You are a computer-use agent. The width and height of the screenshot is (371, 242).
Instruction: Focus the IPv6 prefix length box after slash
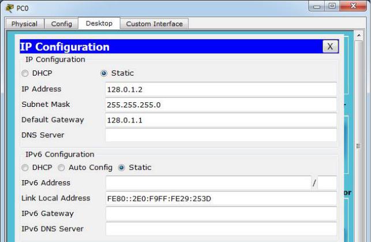tap(327, 183)
